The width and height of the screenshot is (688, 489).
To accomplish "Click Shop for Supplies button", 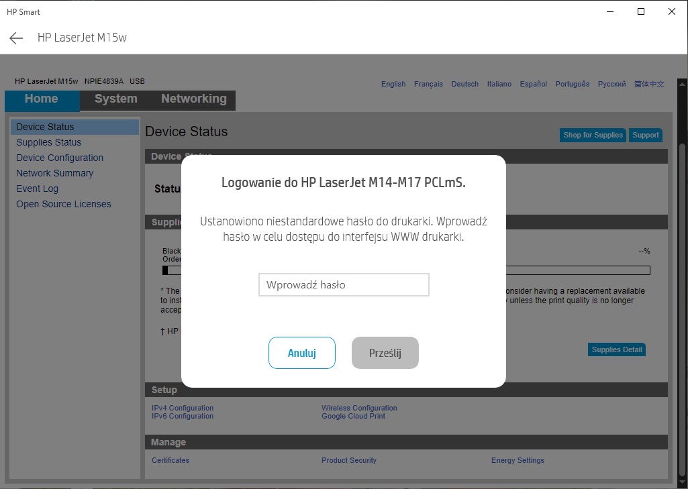I will (x=593, y=135).
